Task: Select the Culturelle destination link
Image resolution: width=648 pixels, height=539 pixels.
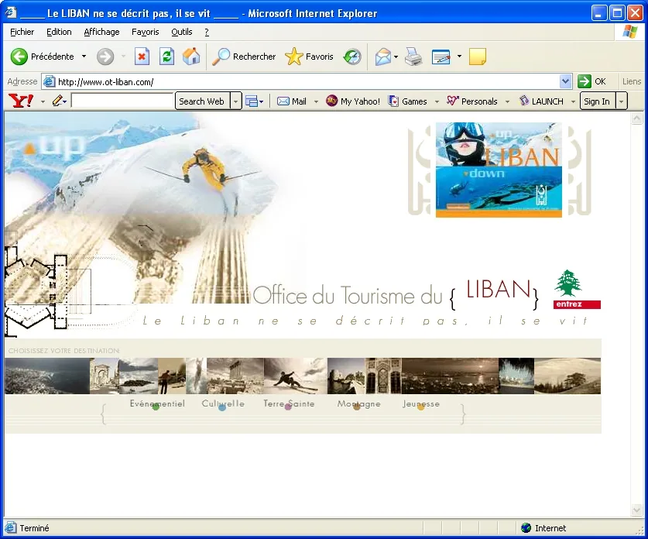Action: (223, 403)
